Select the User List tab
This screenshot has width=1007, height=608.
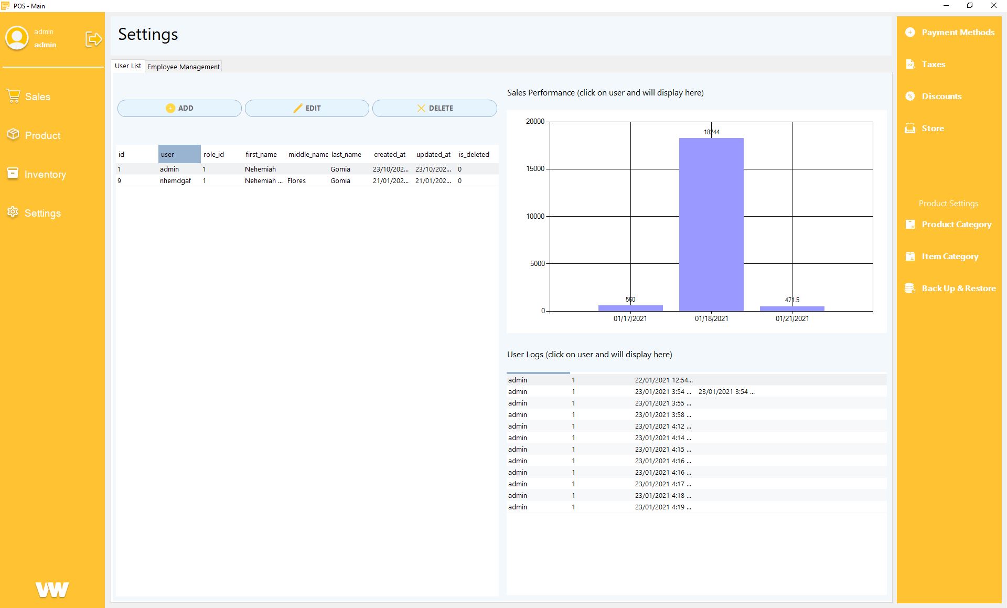click(127, 66)
